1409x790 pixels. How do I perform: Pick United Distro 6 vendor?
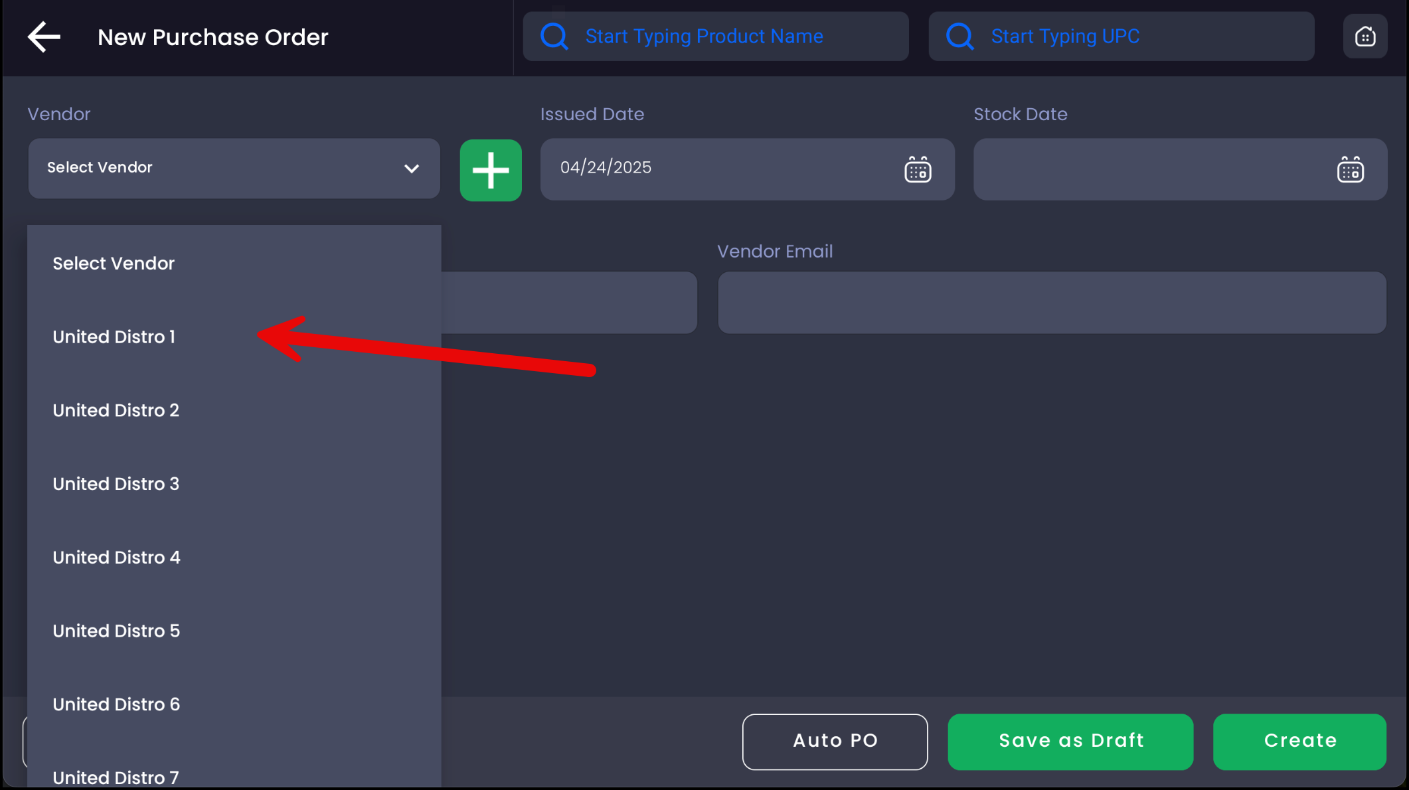tap(117, 704)
